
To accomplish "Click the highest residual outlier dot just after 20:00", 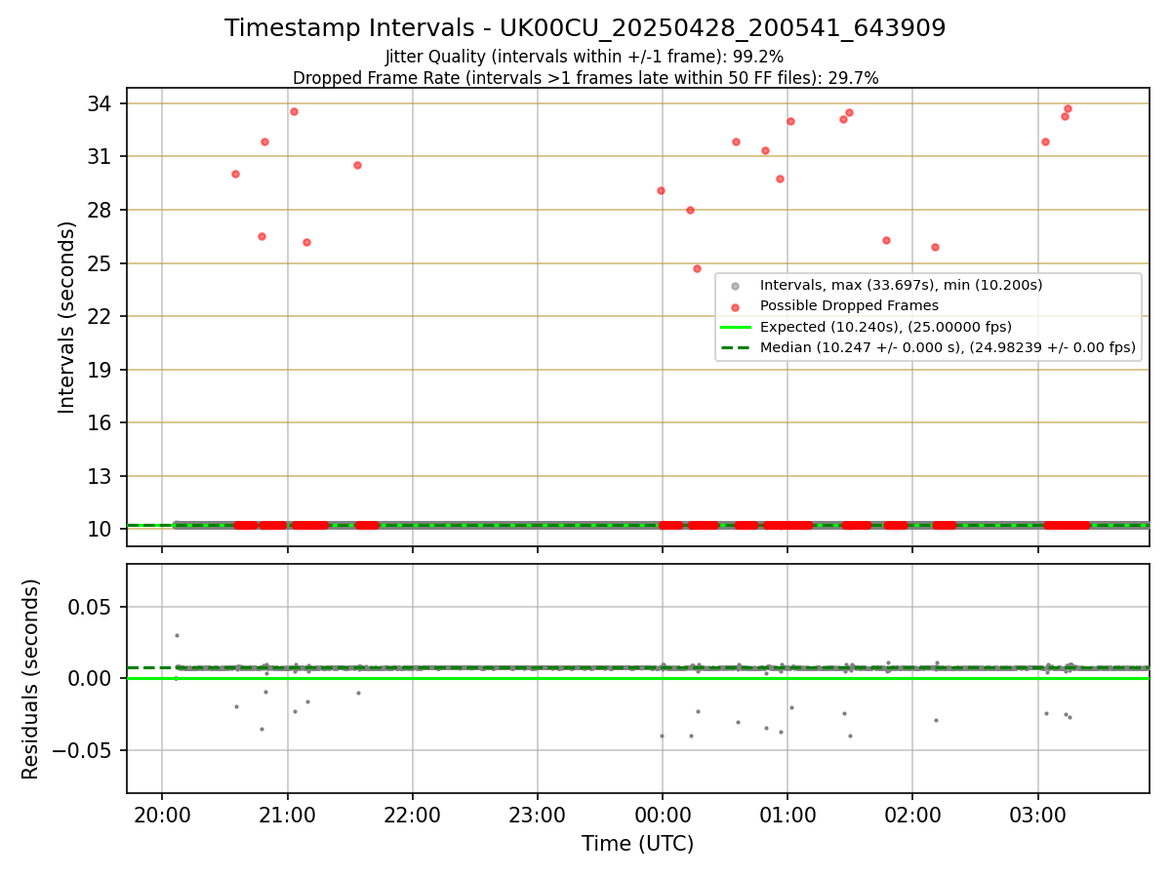I will (x=177, y=635).
